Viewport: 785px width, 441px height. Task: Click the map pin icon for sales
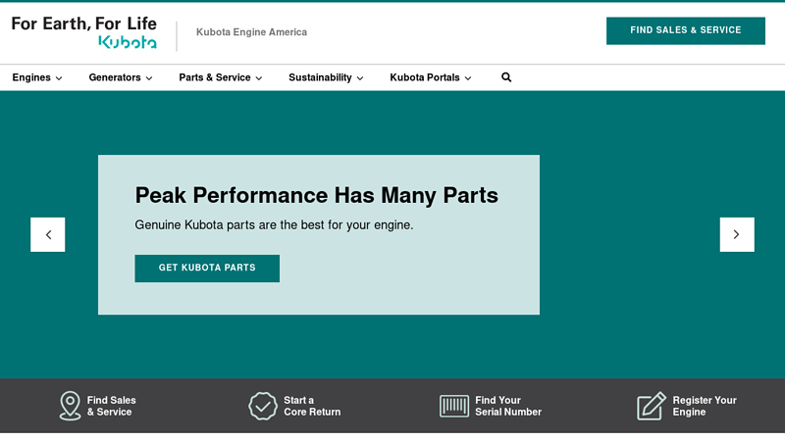(70, 406)
